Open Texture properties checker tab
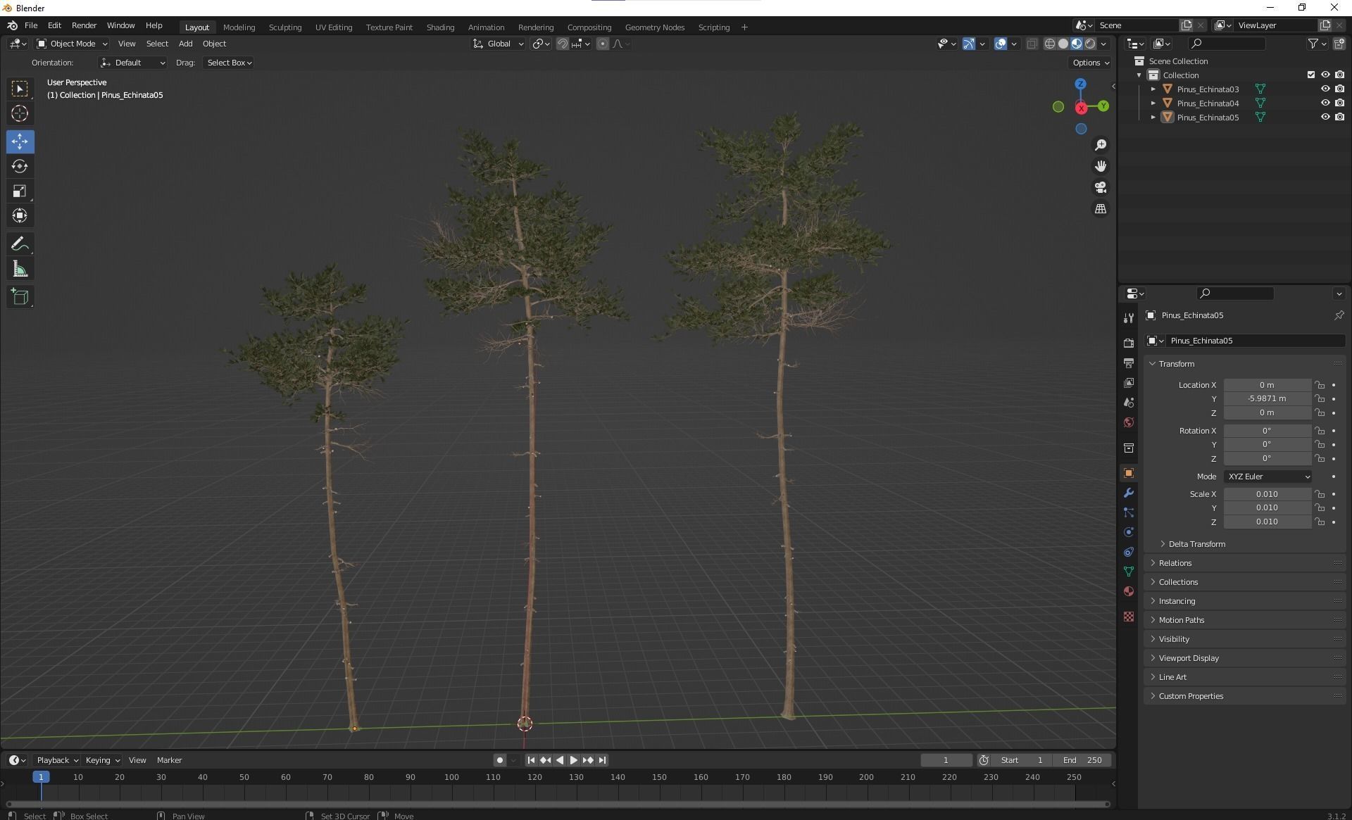Viewport: 1352px width, 820px height. 1129,617
